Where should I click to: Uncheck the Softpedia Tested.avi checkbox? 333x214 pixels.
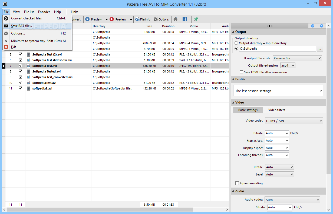[x=20, y=71]
